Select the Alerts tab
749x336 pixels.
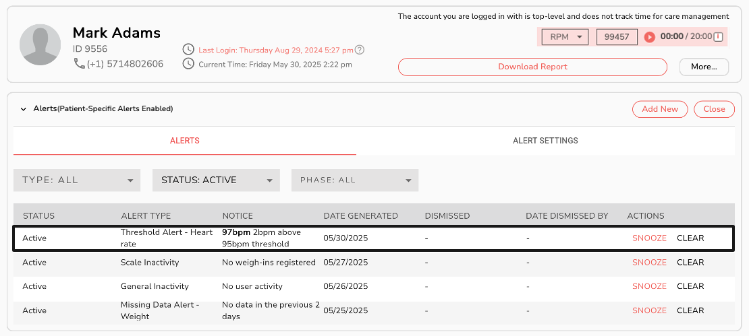pyautogui.click(x=184, y=141)
